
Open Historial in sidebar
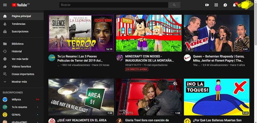click(x=22, y=51)
